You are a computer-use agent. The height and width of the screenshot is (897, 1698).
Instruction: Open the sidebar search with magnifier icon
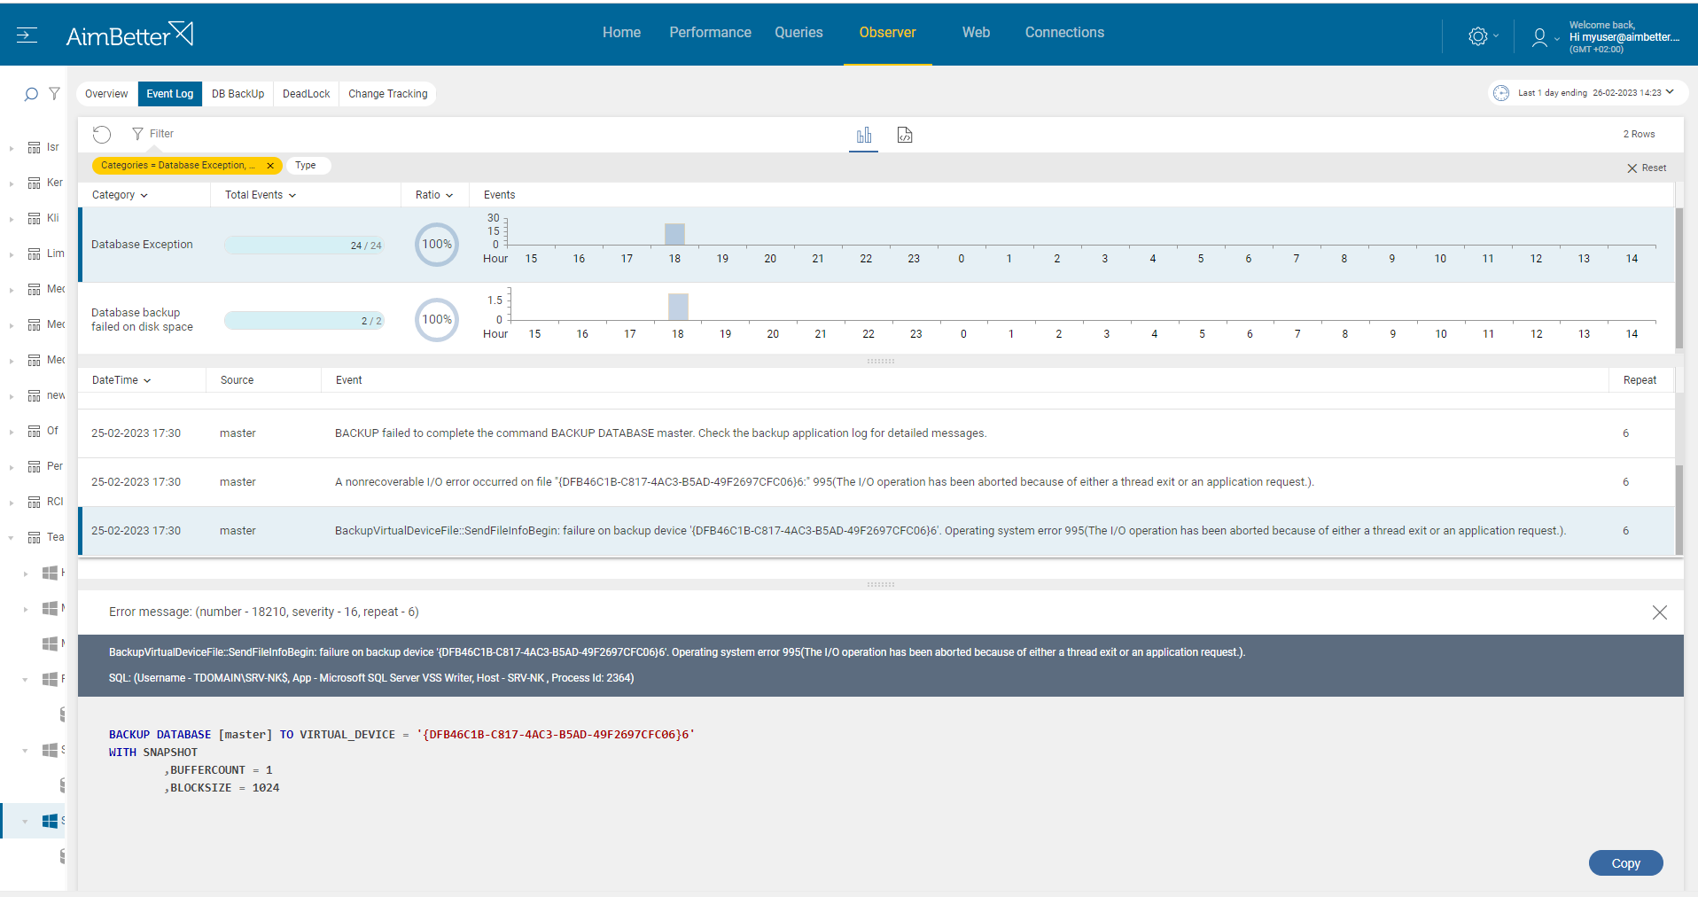coord(30,93)
